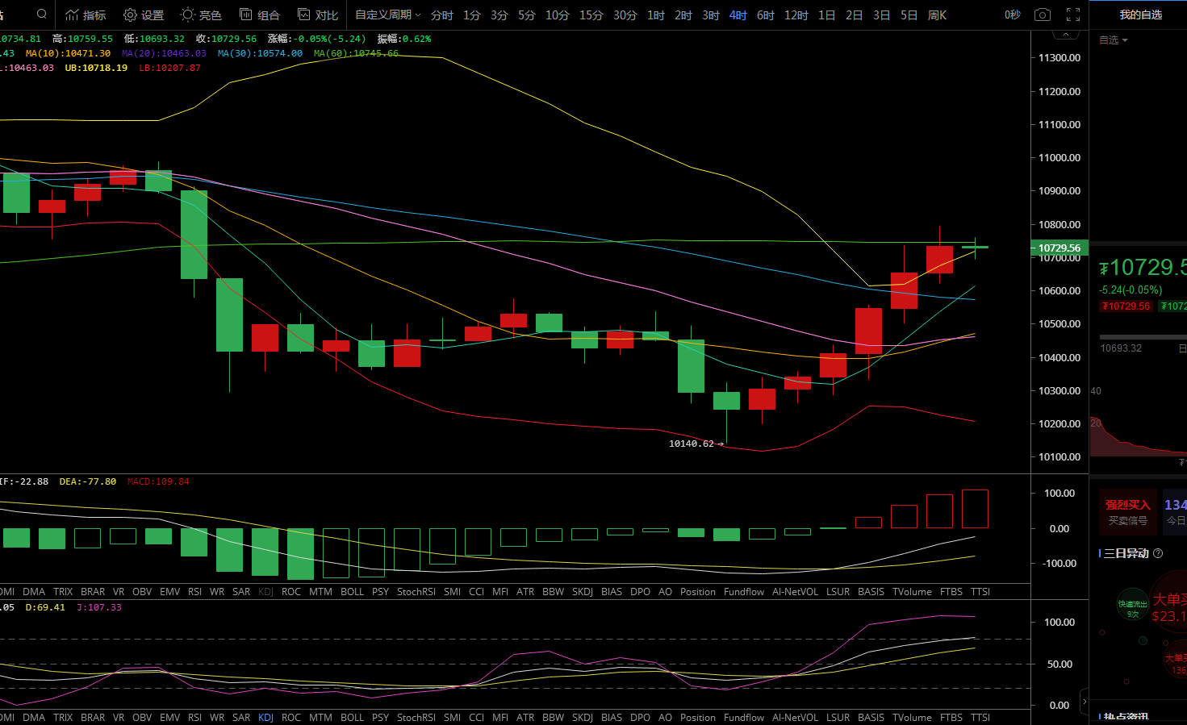Select TVolume in strip under MACD panel
Screen dimensions: 1187x725
pos(912,591)
